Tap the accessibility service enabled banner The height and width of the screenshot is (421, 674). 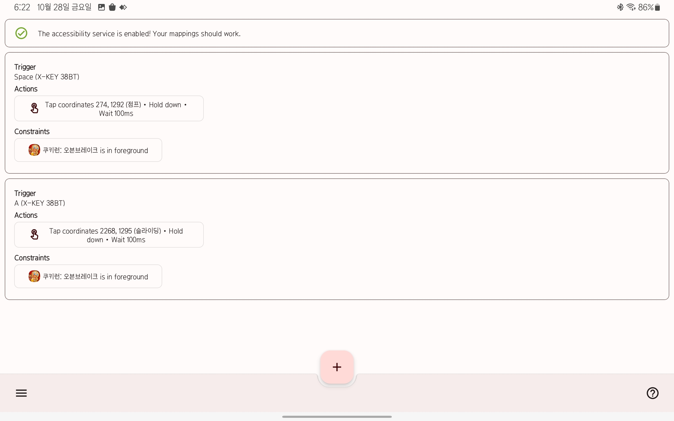337,33
